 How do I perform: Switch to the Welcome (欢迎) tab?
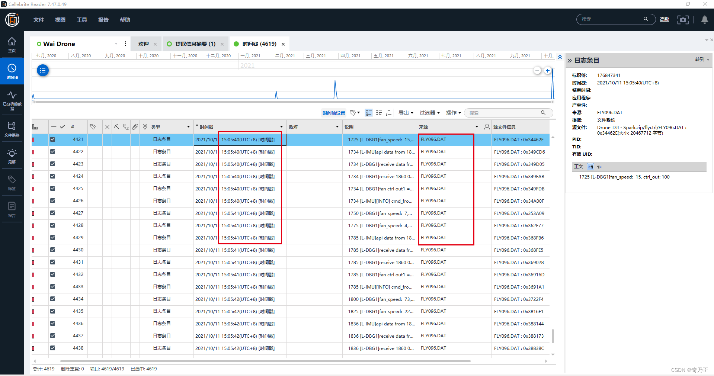[143, 44]
